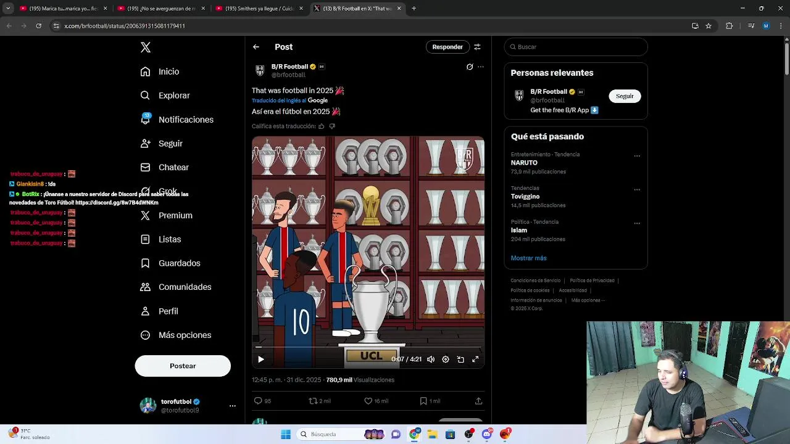The image size is (790, 444).
Task: Click the Buscar search field
Action: 576,47
